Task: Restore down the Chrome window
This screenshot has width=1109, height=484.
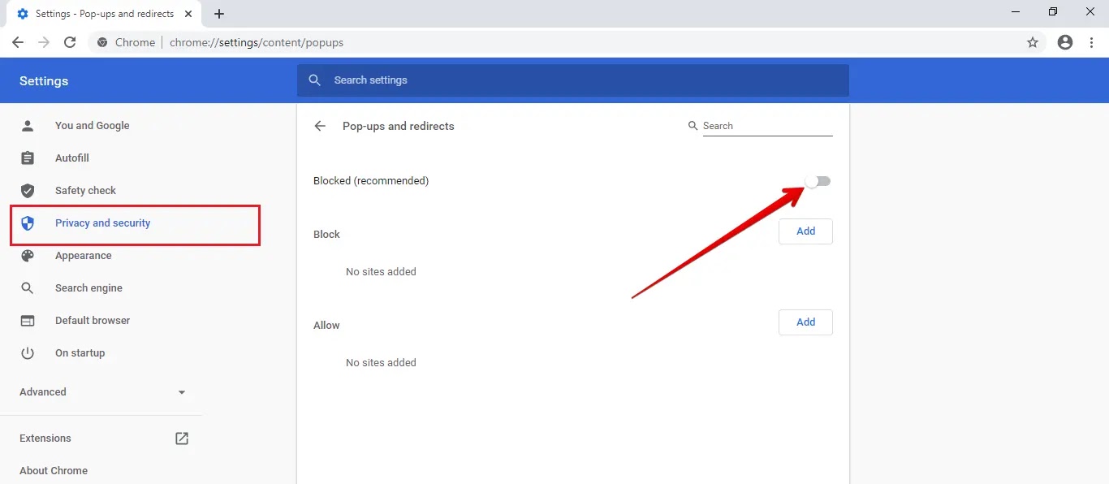Action: pos(1053,11)
